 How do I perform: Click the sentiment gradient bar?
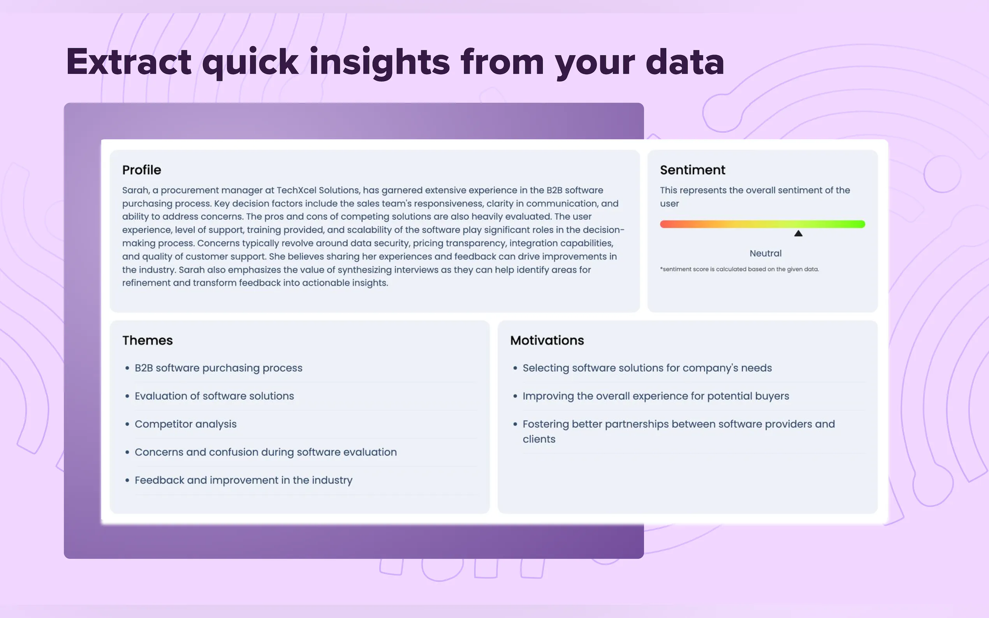pos(762,224)
